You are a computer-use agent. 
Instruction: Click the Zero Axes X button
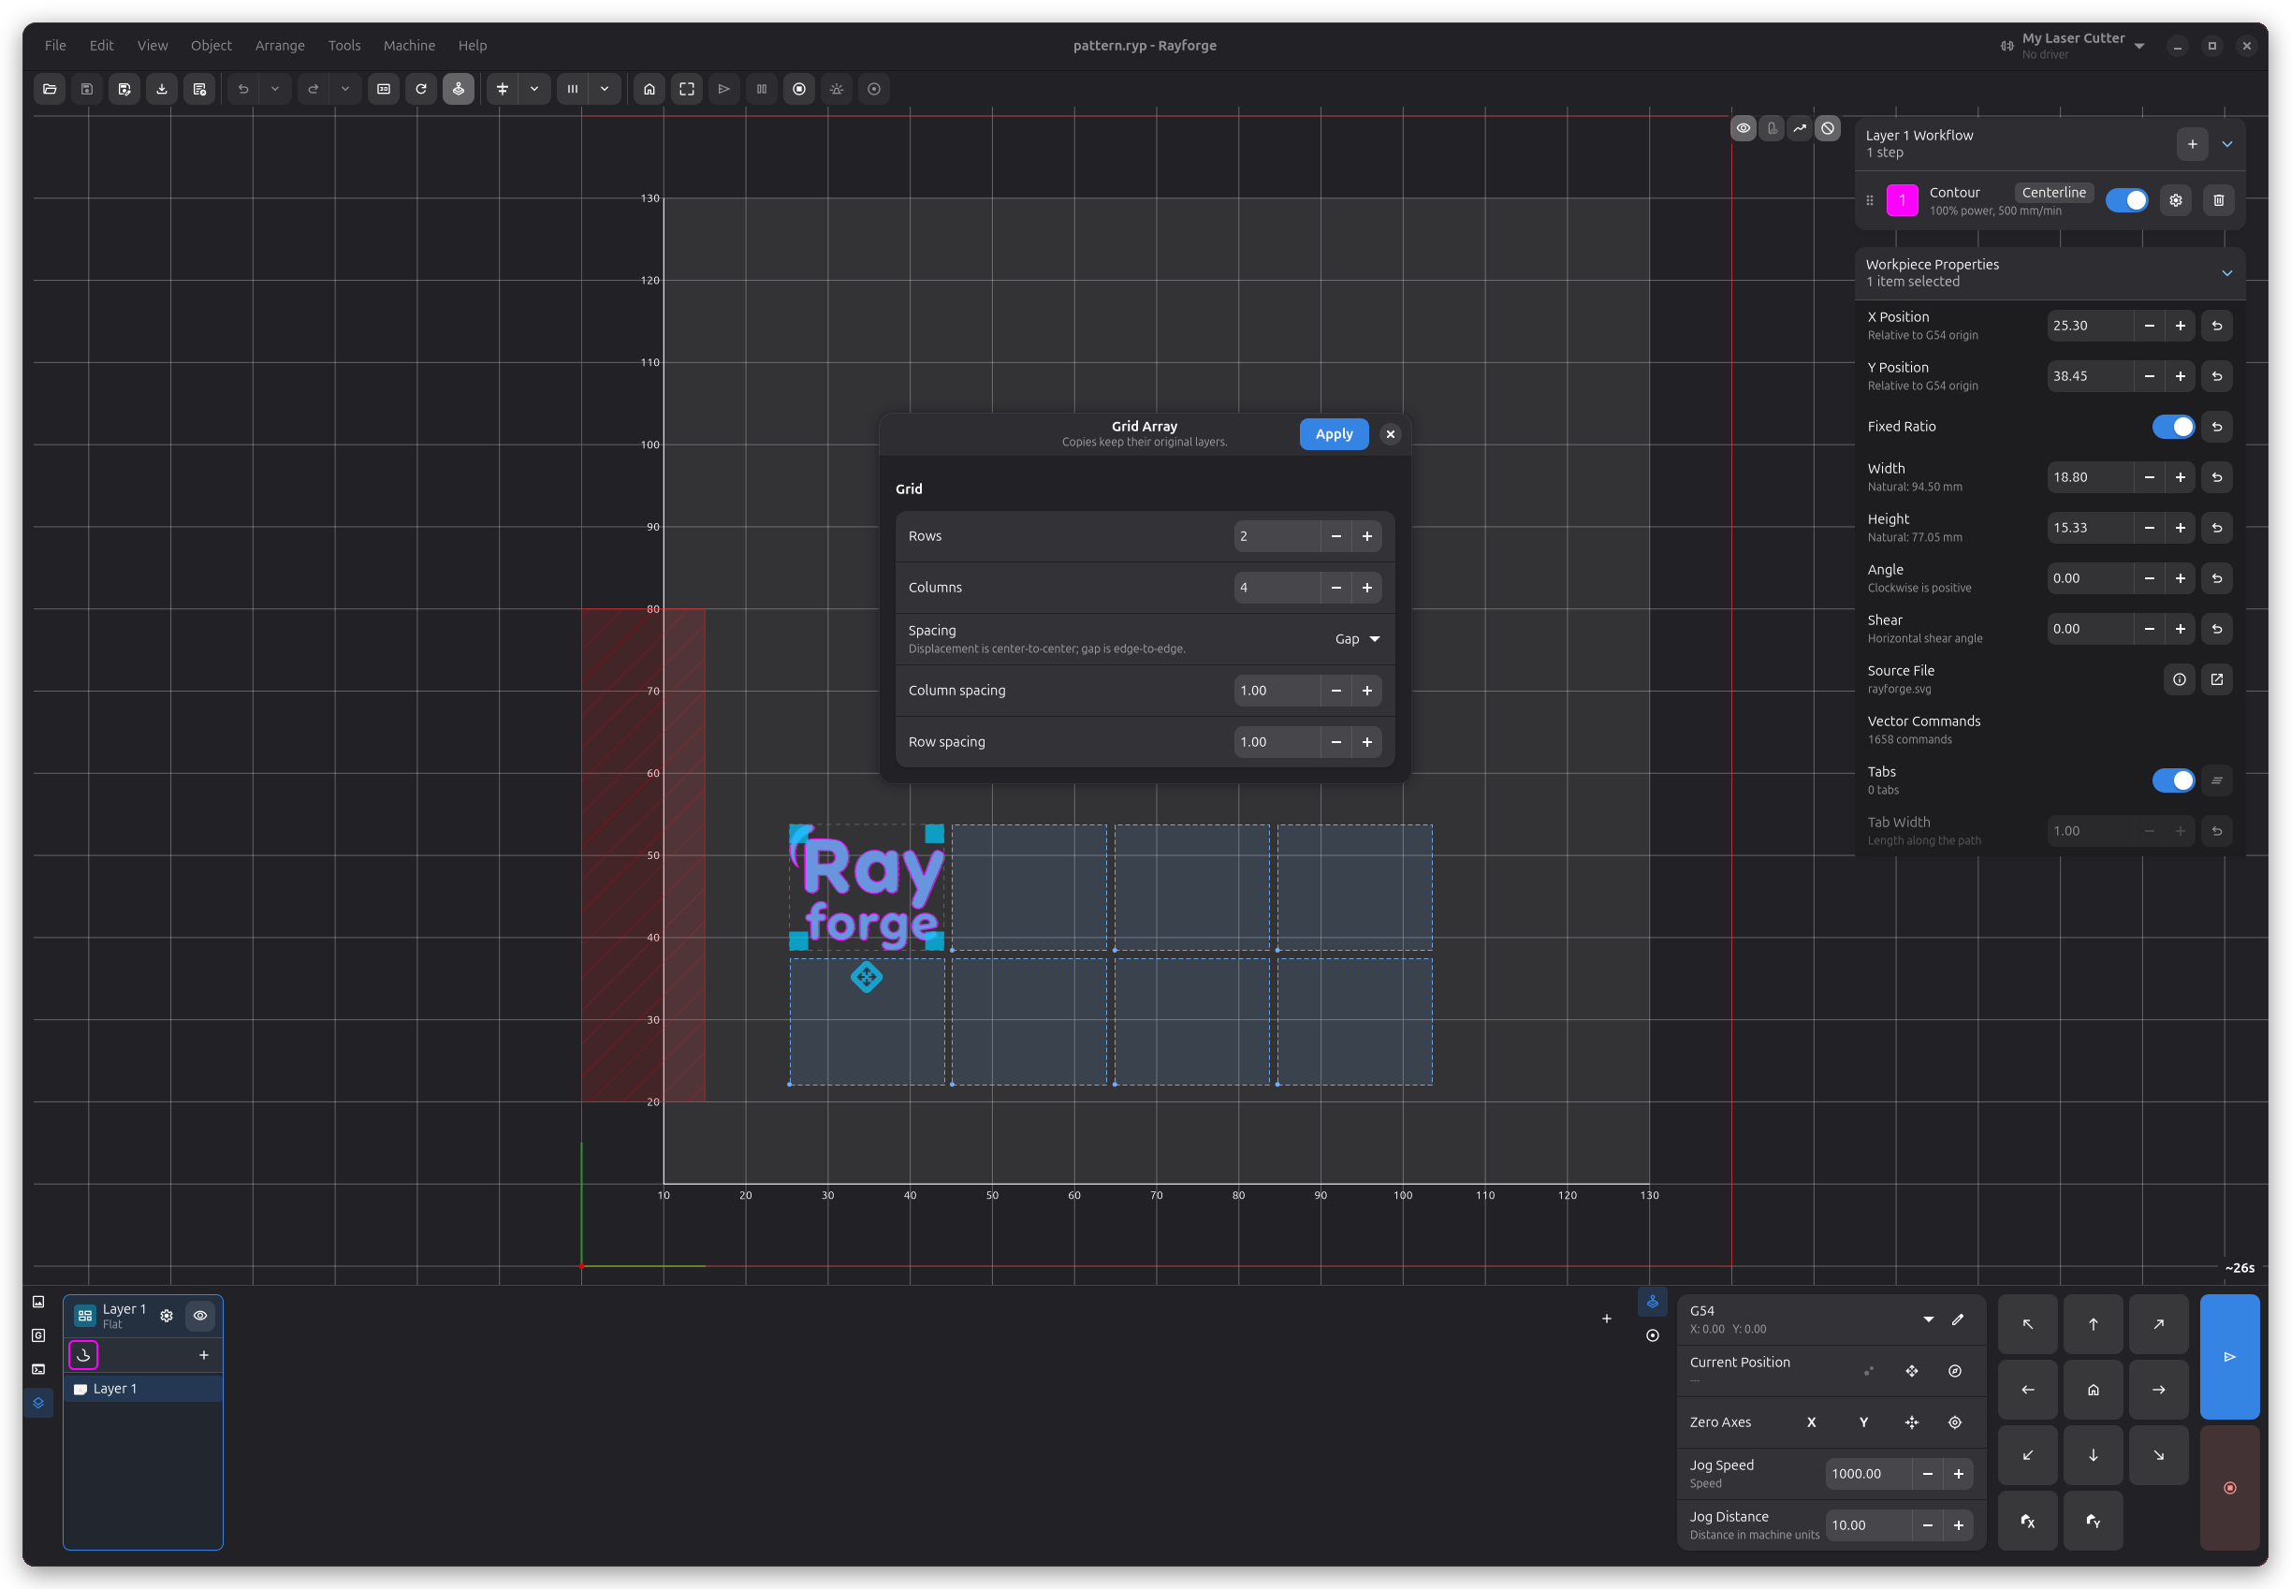[x=1811, y=1422]
